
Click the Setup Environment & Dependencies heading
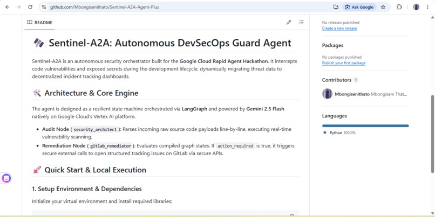pos(87,189)
